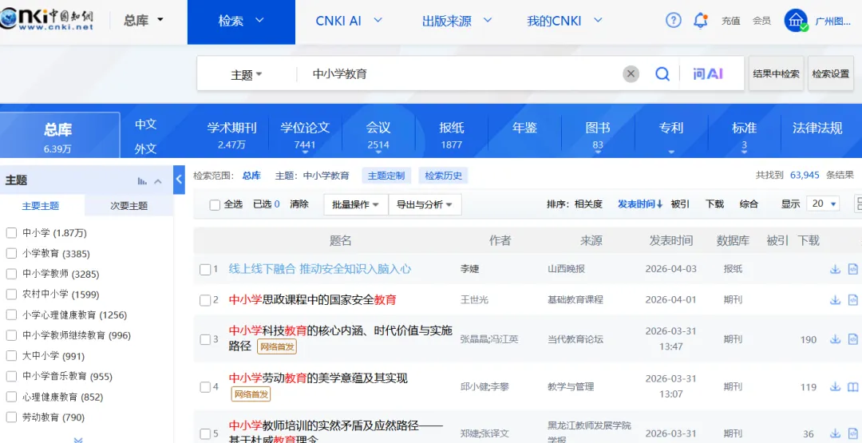The height and width of the screenshot is (443, 862).
Task: Open HTML reading for result 1
Action: pos(852,269)
